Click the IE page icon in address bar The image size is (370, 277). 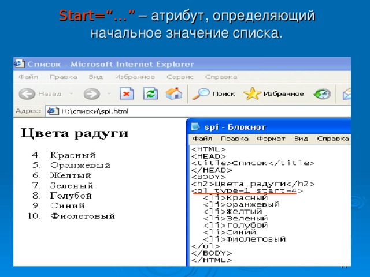pos(53,111)
